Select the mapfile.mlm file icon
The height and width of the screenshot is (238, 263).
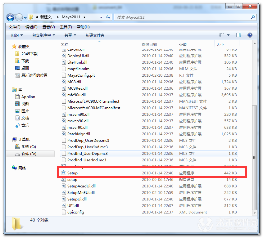tap(64, 69)
